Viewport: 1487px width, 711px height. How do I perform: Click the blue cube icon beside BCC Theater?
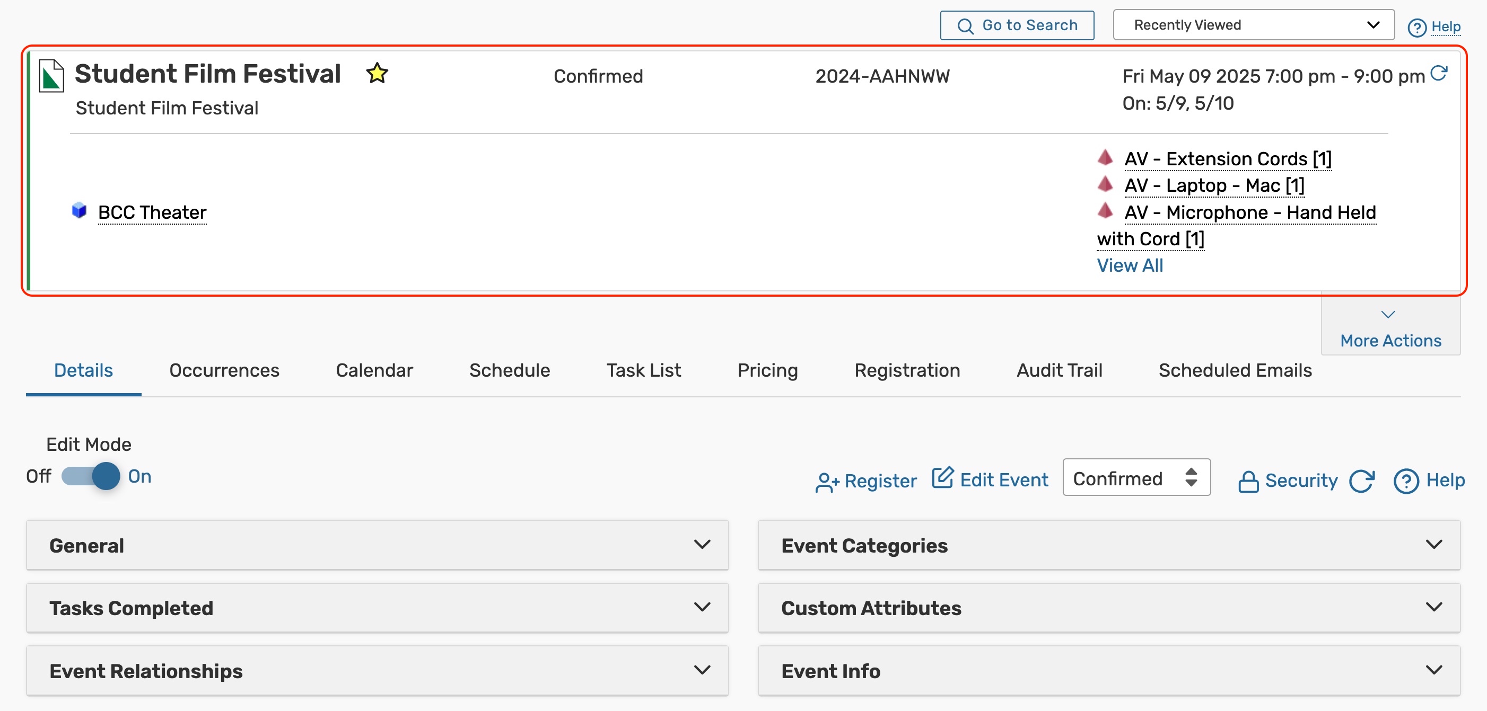pos(79,210)
